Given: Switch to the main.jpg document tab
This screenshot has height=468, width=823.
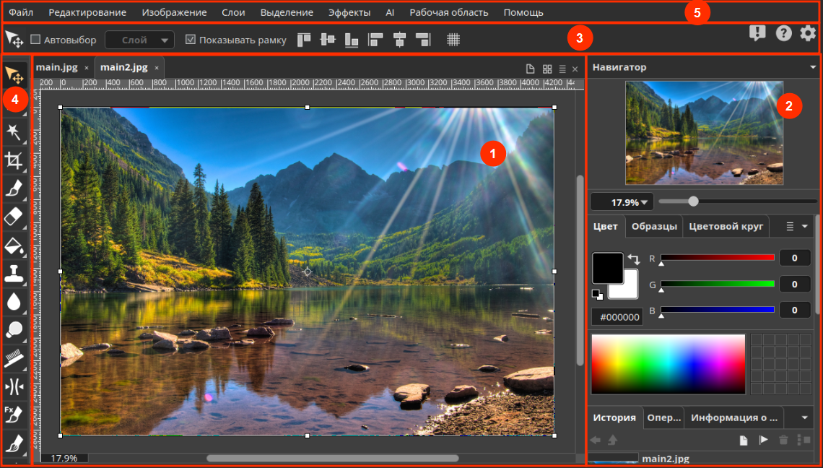Looking at the screenshot, I should coord(56,67).
